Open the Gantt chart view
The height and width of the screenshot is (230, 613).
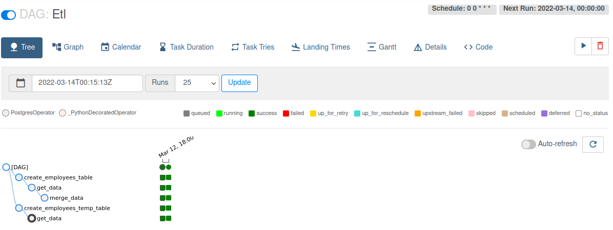click(382, 47)
